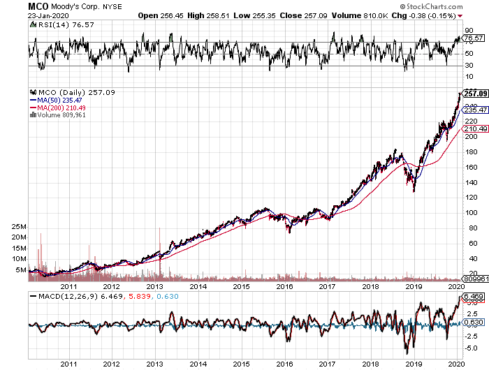Screen dimensions: 489x370
Task: Click the RSI 76.57 value tag
Action: [x=474, y=38]
